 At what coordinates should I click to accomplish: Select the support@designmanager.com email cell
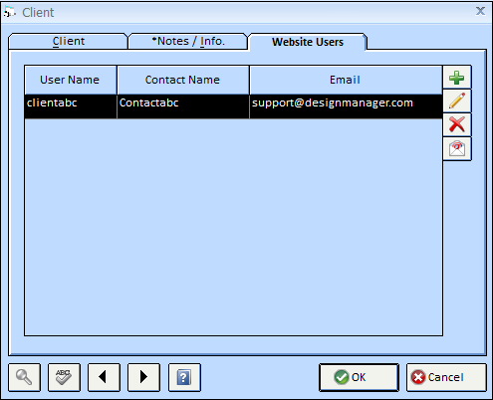click(346, 106)
